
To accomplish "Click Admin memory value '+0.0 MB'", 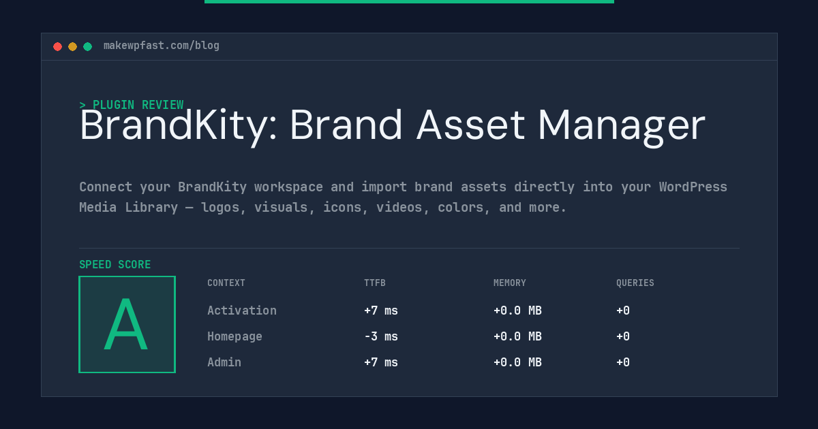I will click(517, 362).
